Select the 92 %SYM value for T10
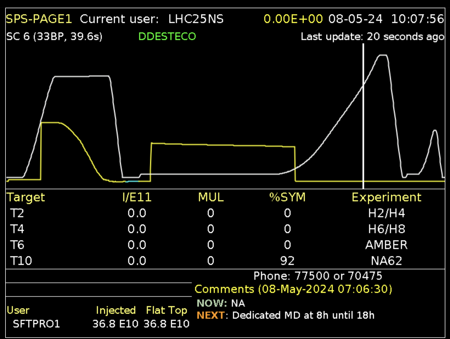 coord(287,261)
